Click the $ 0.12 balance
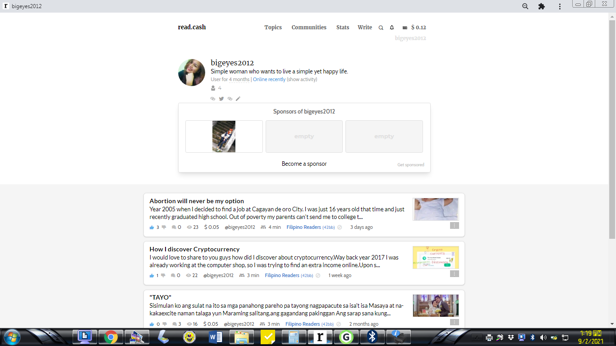 pyautogui.click(x=418, y=27)
